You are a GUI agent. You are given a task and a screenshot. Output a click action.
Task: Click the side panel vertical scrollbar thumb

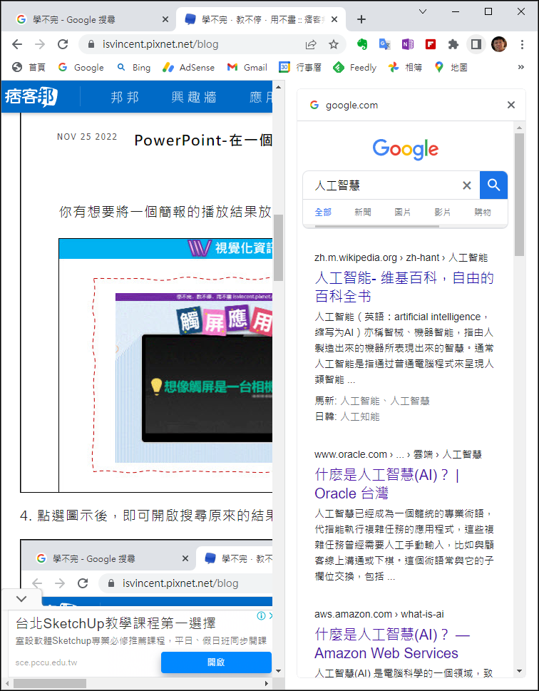(519, 195)
